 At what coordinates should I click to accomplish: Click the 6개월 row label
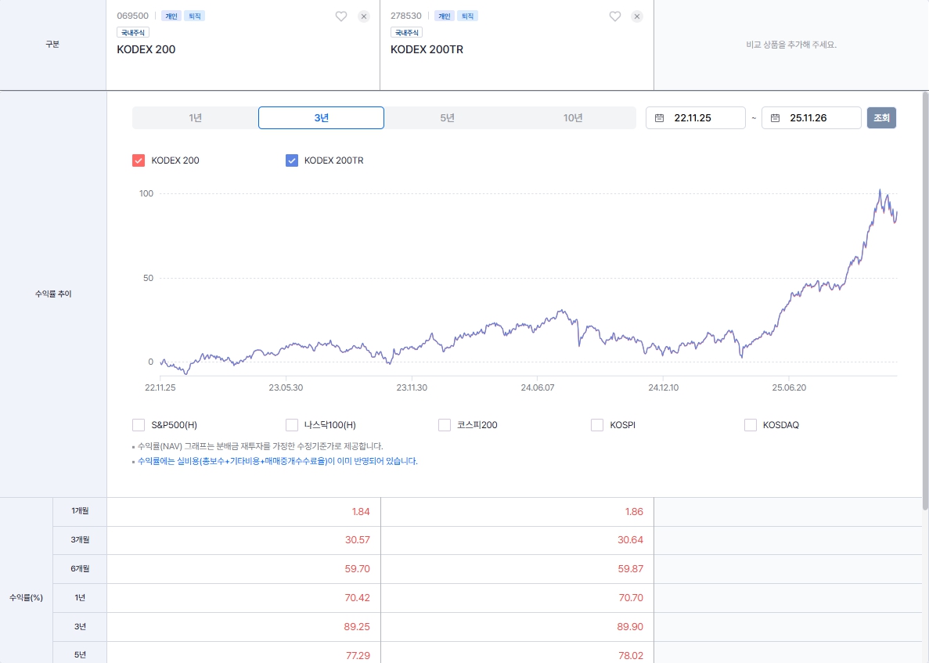tap(80, 569)
